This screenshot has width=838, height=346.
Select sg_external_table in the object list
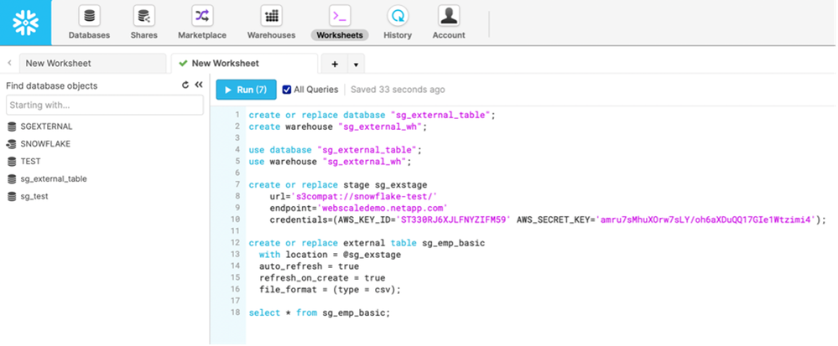pos(54,179)
